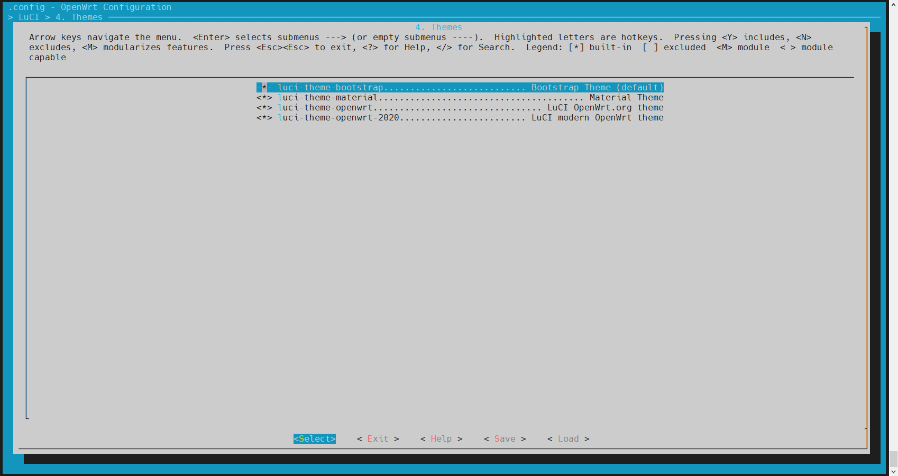Click the 'Bootstrap Theme (default)' description
Viewport: 898px width, 476px height.
click(x=597, y=88)
